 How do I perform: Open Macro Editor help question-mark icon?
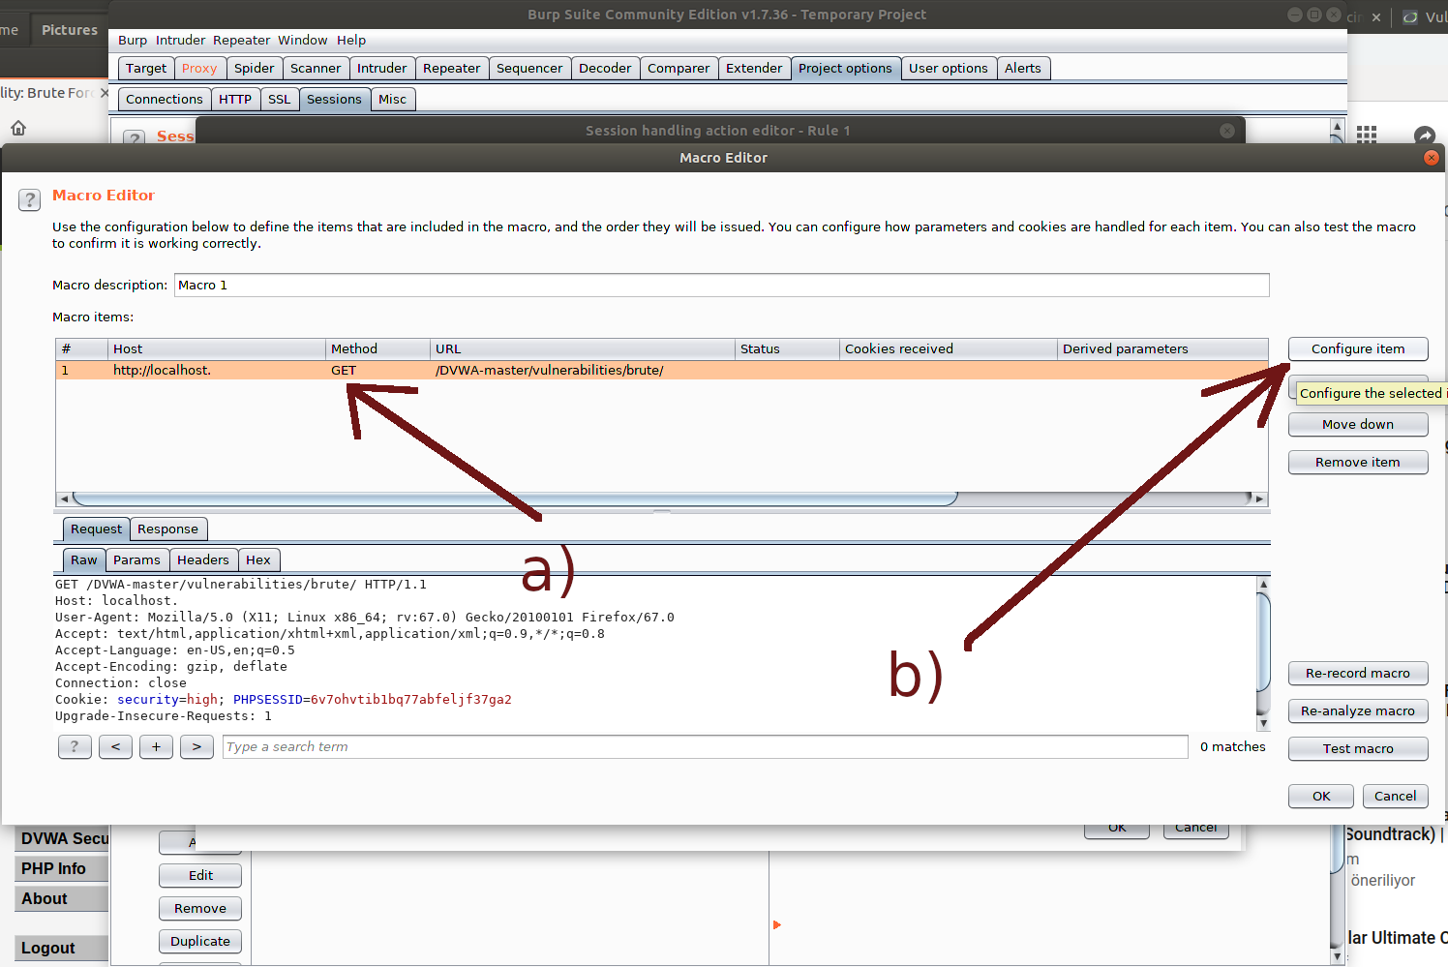[x=30, y=199]
